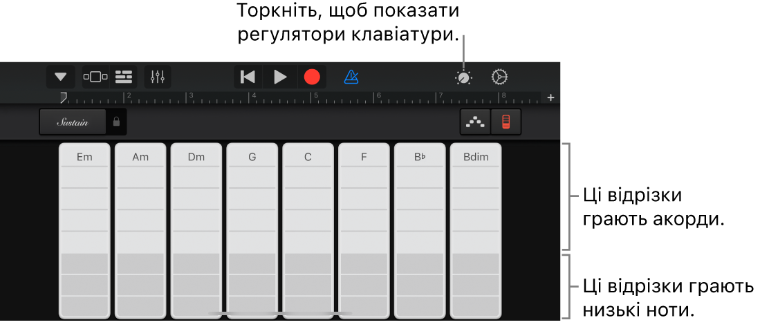Start recording with the red button
This screenshot has width=760, height=329.
pyautogui.click(x=312, y=77)
